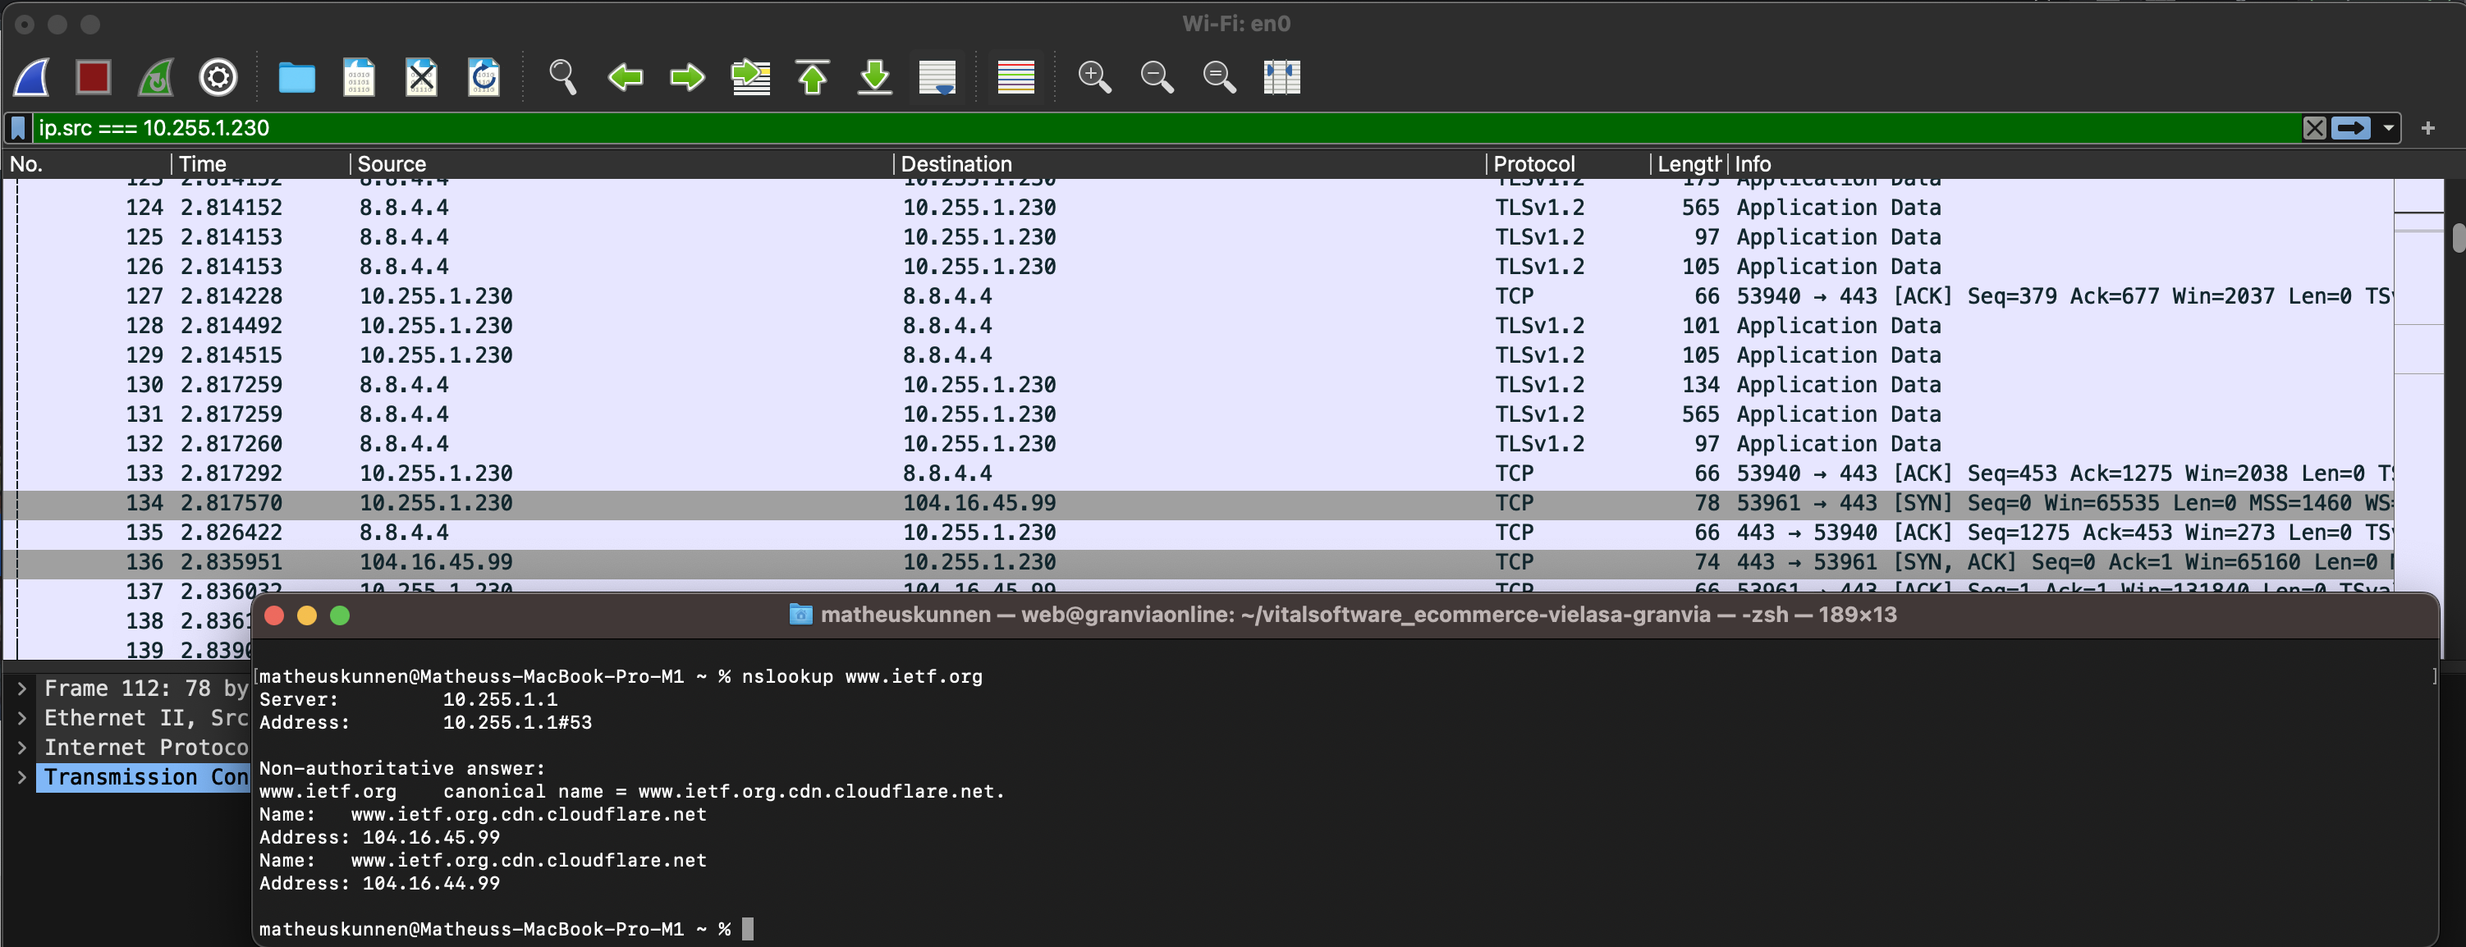Image resolution: width=2466 pixels, height=947 pixels.
Task: Sort packets by the Protocol column
Action: pyautogui.click(x=1533, y=164)
